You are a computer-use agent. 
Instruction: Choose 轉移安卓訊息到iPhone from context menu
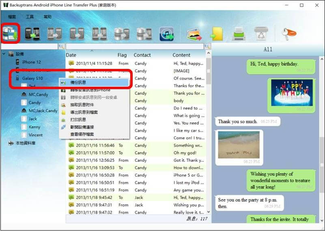click(94, 90)
